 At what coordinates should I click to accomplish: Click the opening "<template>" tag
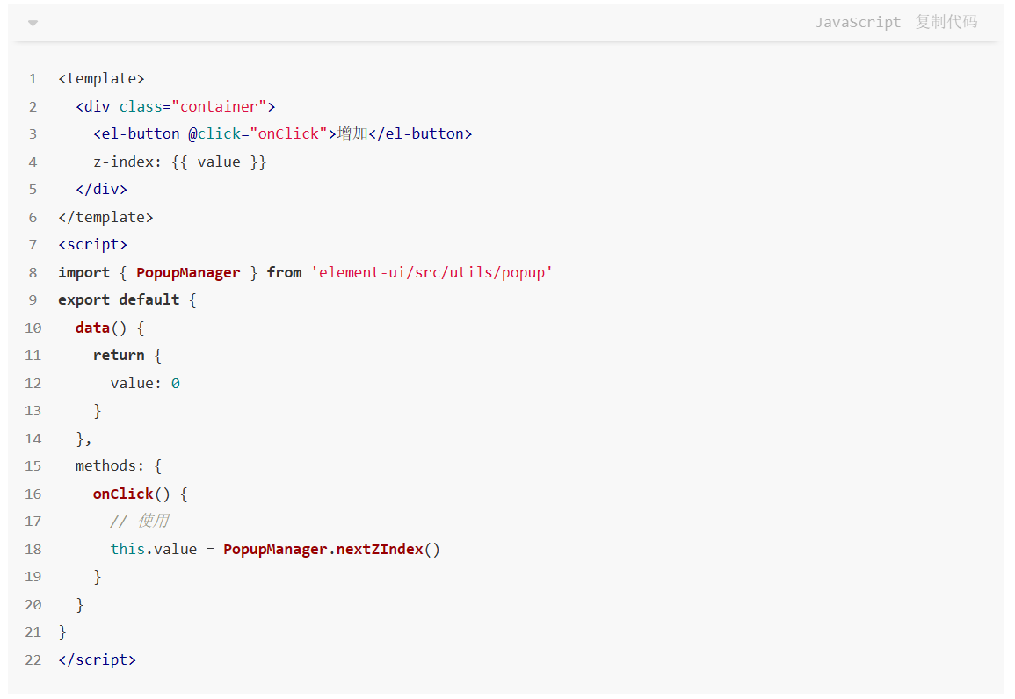[101, 79]
